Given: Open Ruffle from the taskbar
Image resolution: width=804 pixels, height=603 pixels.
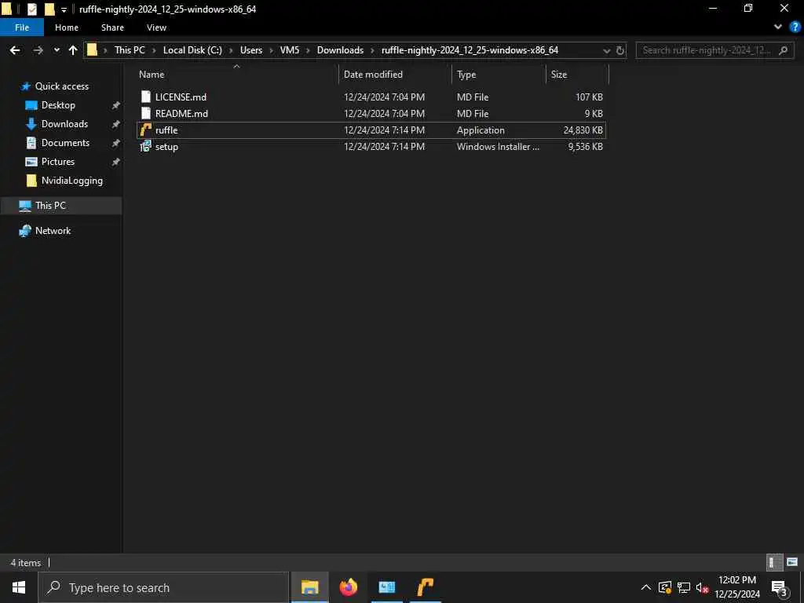Looking at the screenshot, I should tap(425, 587).
